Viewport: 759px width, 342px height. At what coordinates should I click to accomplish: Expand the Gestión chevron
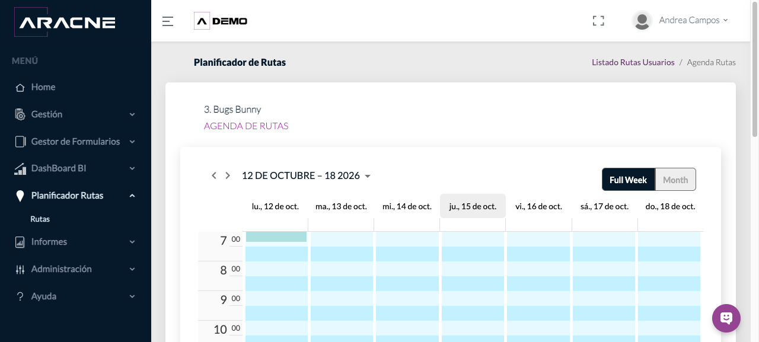[132, 114]
